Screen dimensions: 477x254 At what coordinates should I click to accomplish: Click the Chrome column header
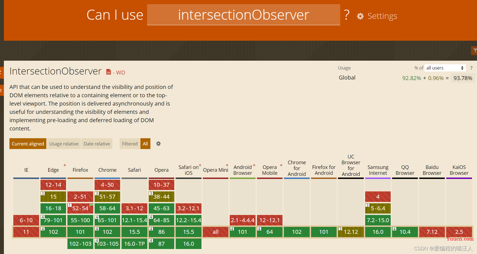(x=107, y=170)
